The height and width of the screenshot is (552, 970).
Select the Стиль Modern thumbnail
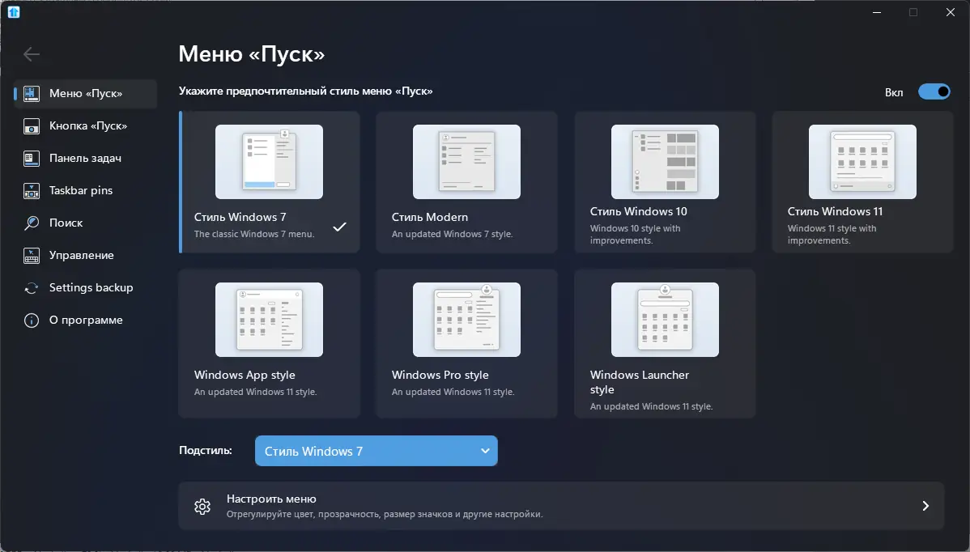coord(466,162)
